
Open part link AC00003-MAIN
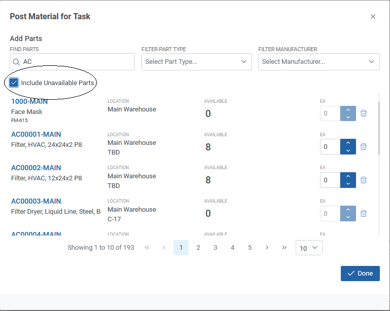pyautogui.click(x=36, y=201)
